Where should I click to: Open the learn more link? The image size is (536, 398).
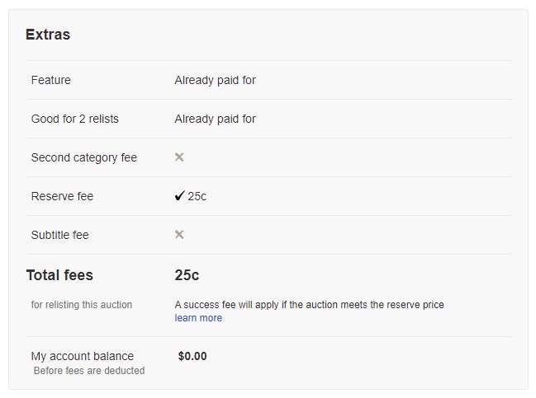(x=198, y=318)
